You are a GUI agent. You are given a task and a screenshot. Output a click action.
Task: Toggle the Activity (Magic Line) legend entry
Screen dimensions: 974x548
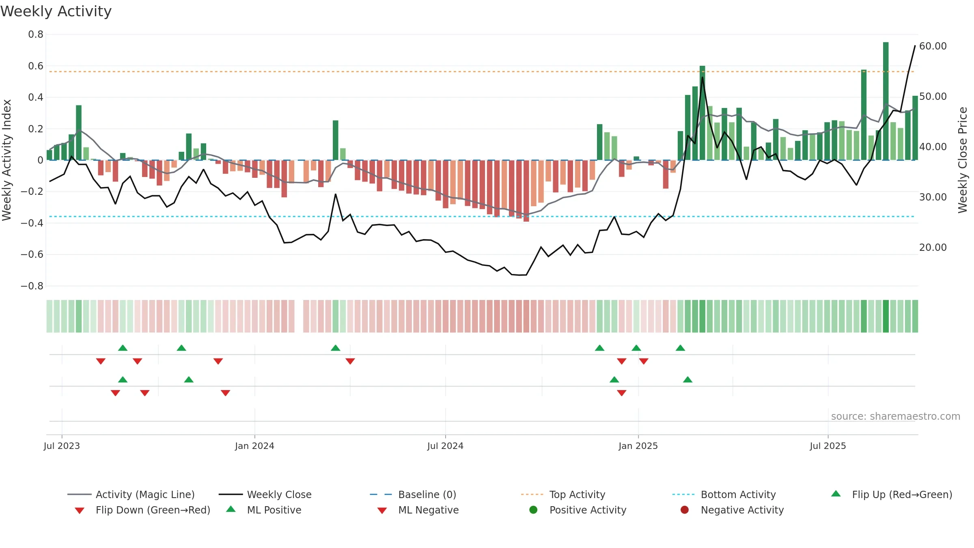131,494
